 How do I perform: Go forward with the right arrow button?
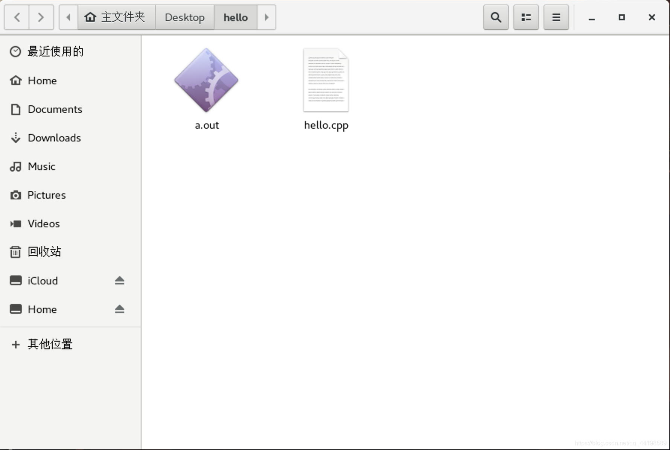click(x=41, y=17)
